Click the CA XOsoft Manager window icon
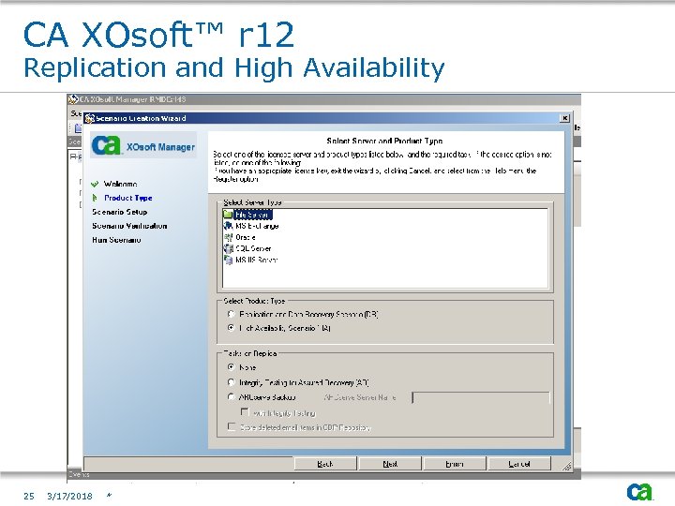 [73, 99]
